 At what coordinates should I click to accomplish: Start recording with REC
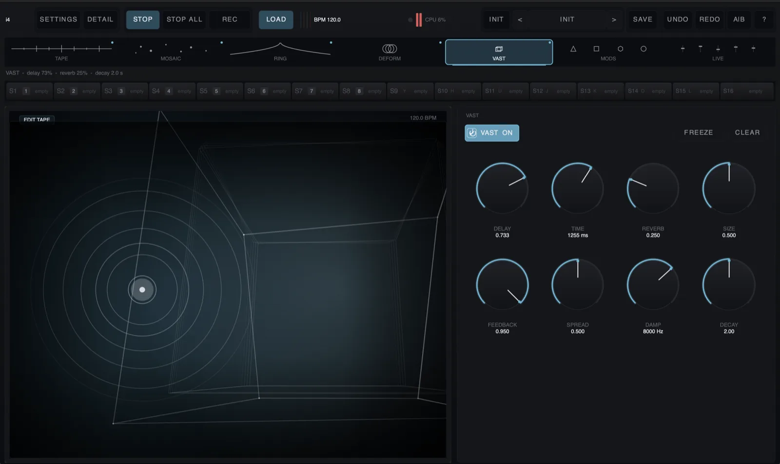tap(230, 19)
